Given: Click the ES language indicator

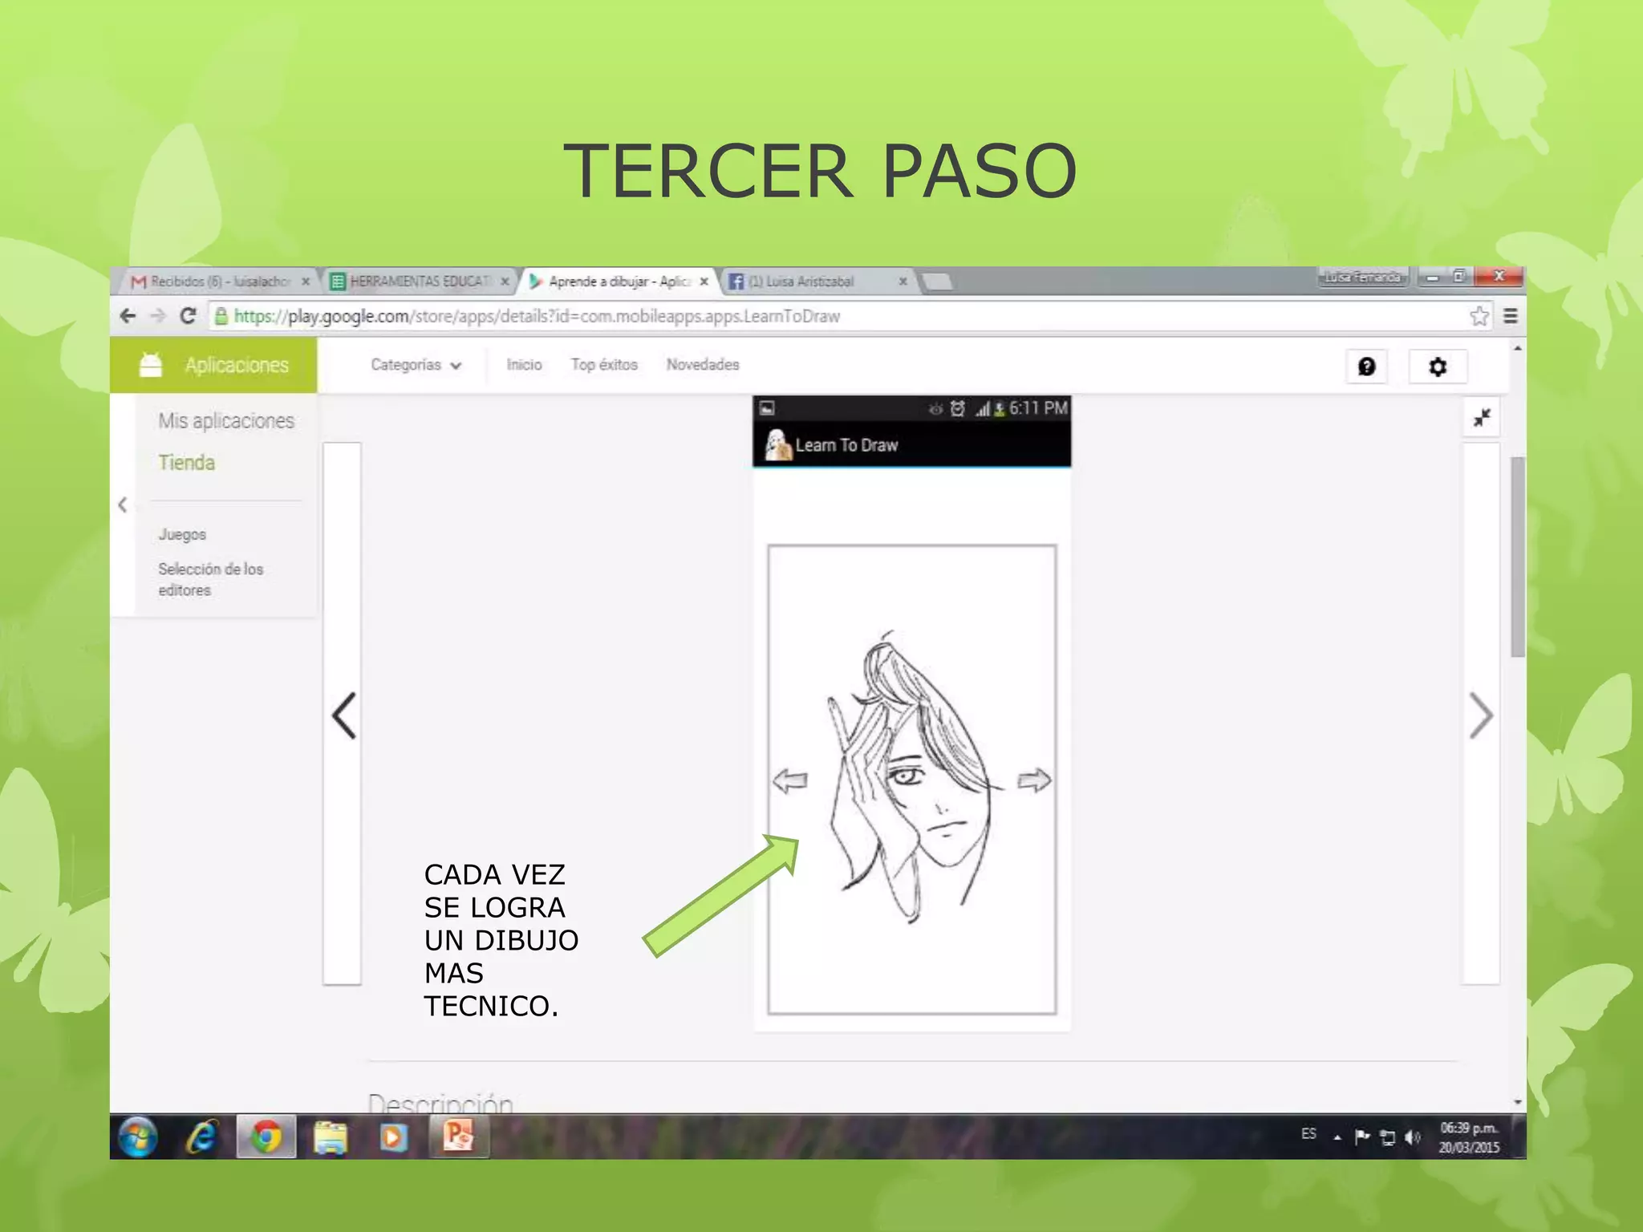Looking at the screenshot, I should (1308, 1134).
